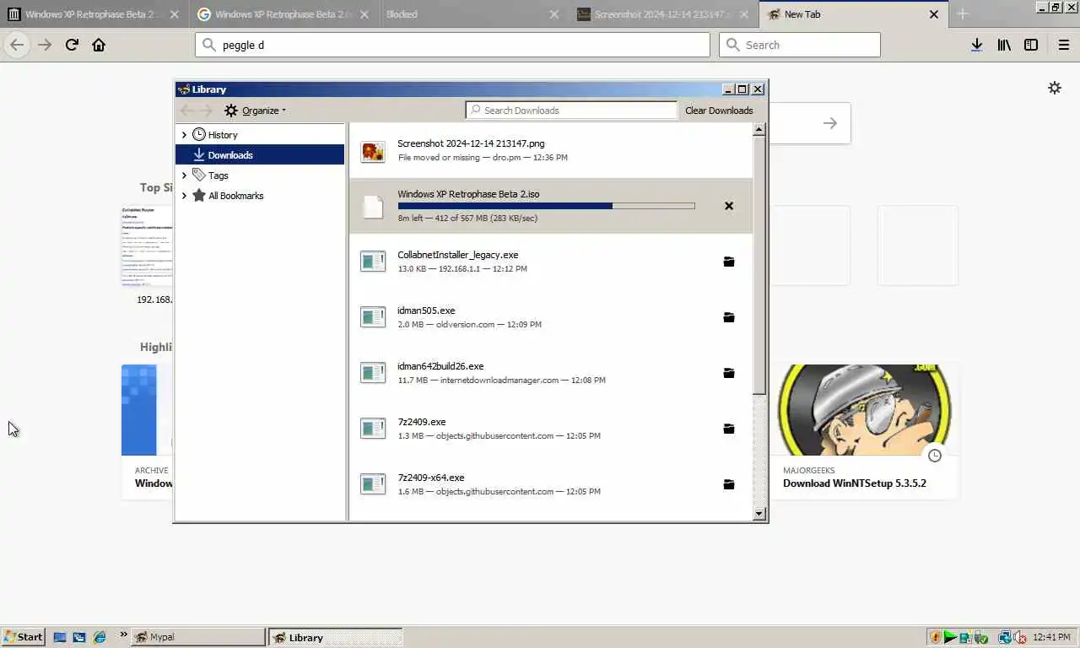Switch to the Screenshot 2024-12-14 tab
1080x648 pixels.
click(x=662, y=14)
